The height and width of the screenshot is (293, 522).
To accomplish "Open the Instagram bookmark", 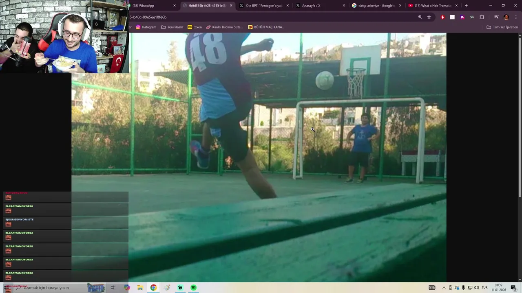I will [146, 27].
